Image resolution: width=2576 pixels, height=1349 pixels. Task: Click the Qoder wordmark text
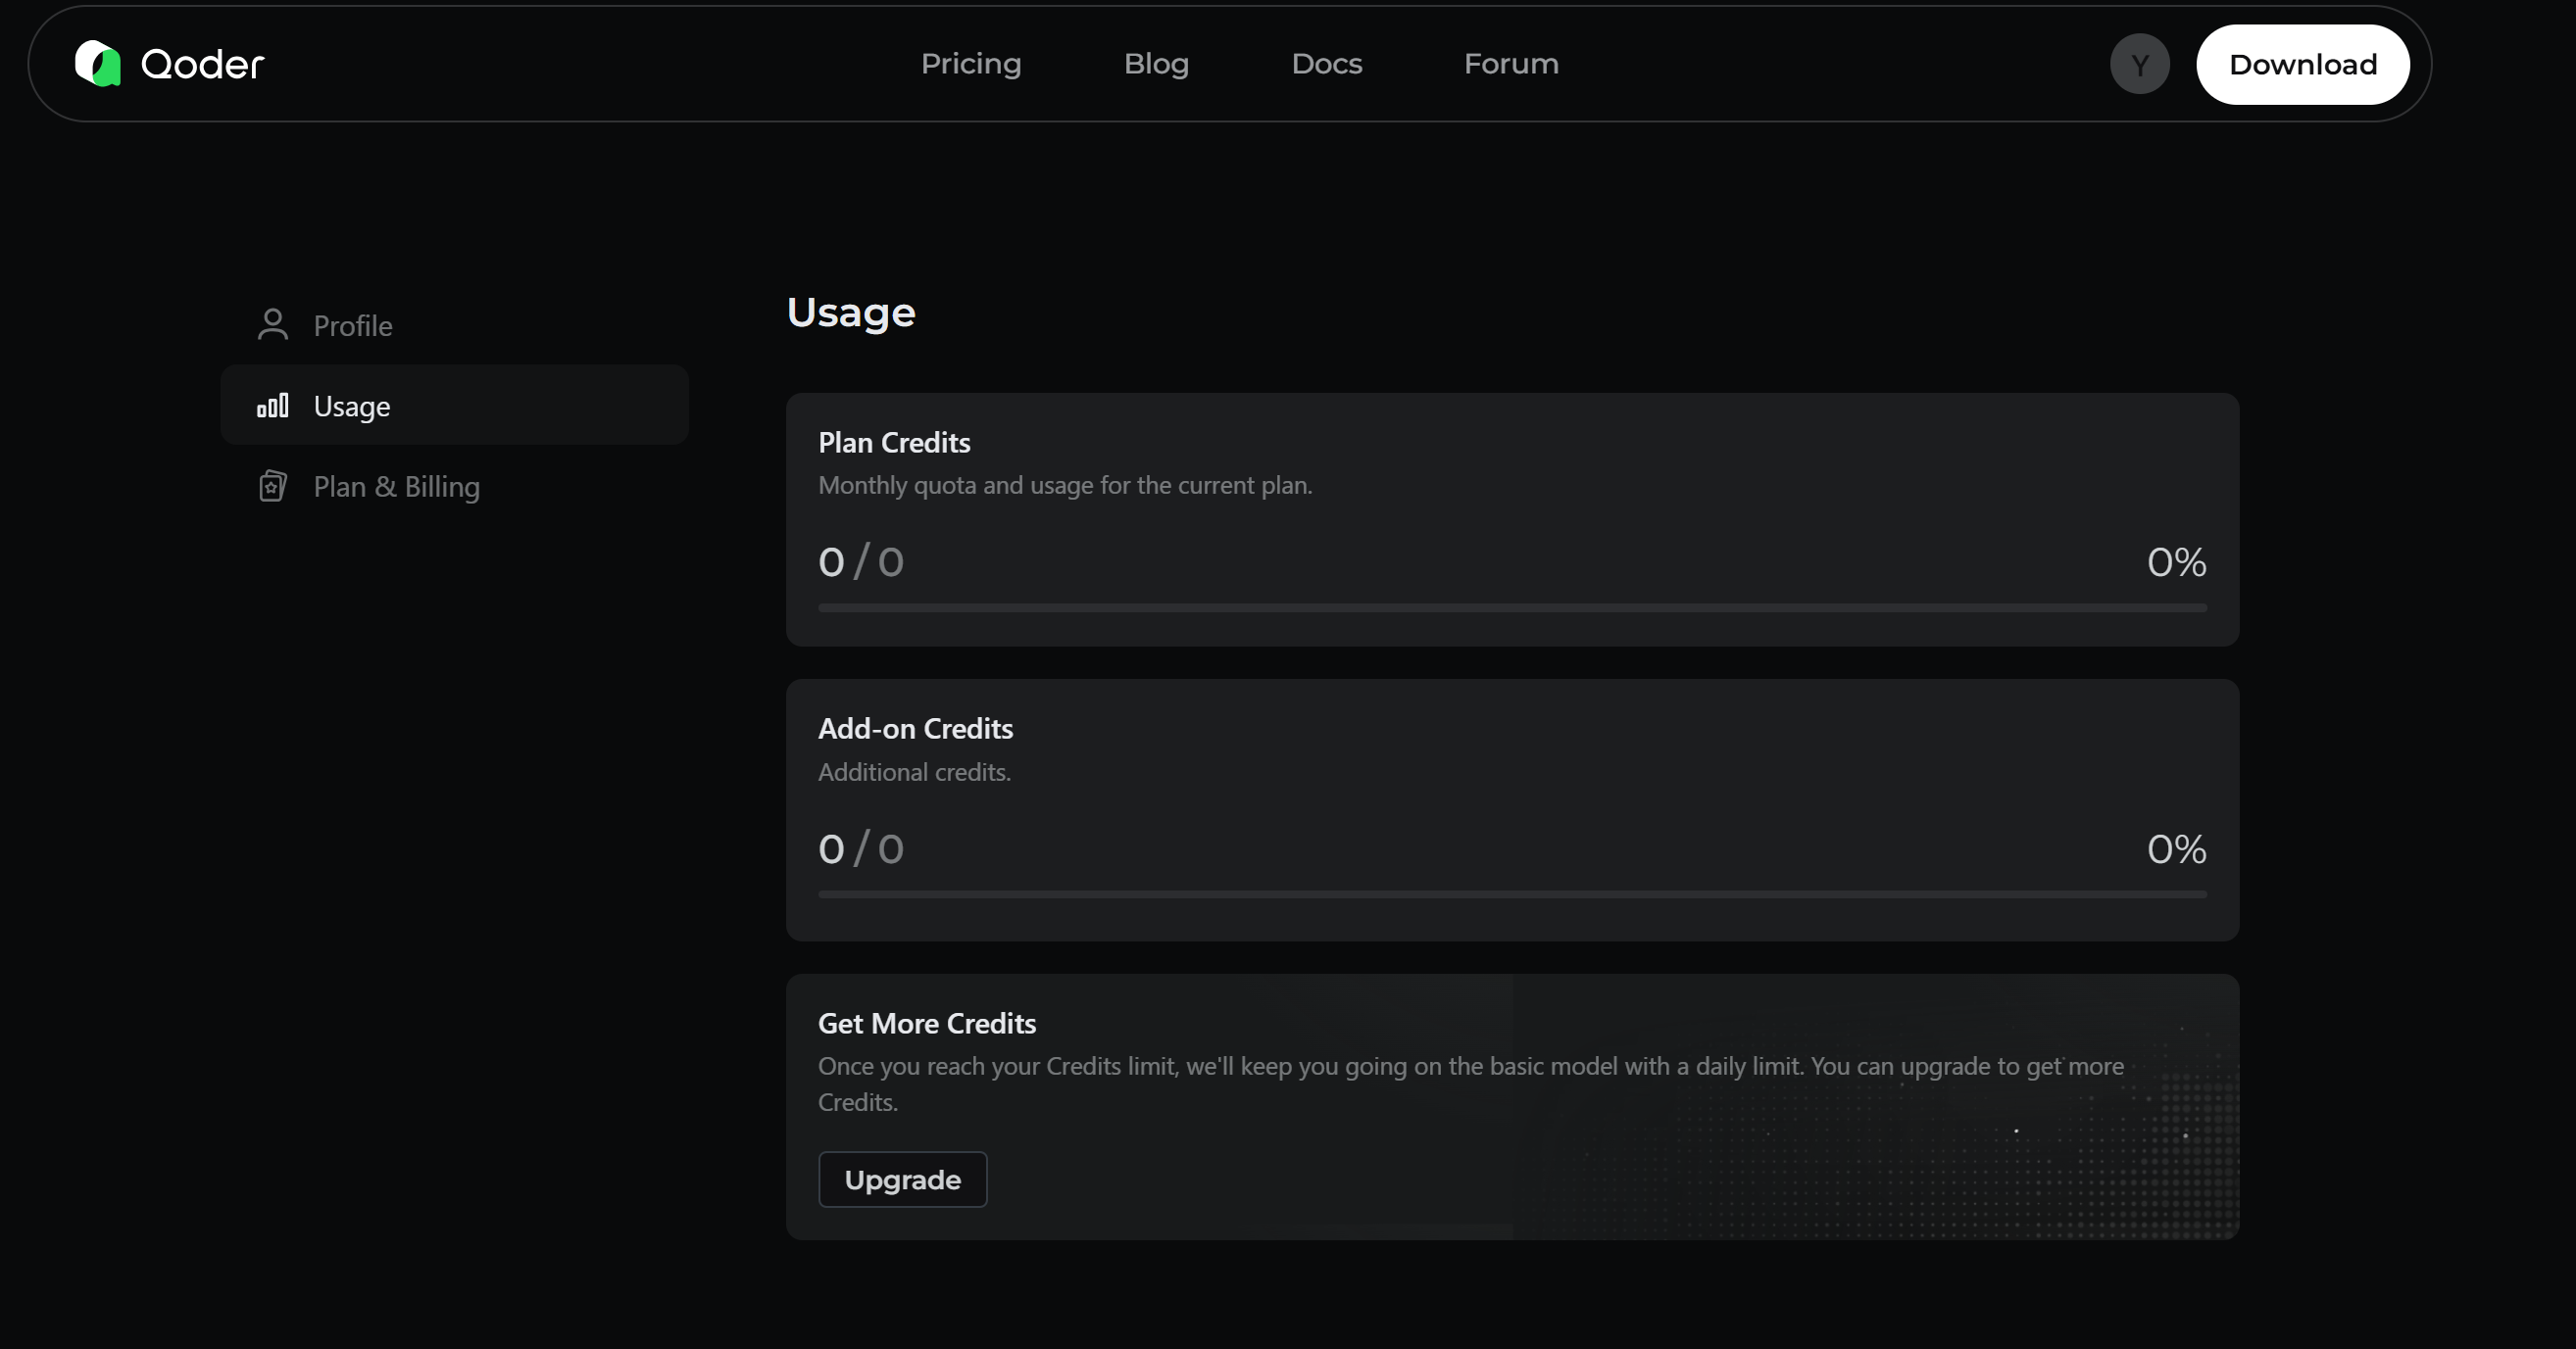[202, 65]
